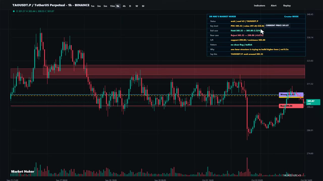Click the 'Sep 27 08:00' time axis label

click(x=62, y=180)
